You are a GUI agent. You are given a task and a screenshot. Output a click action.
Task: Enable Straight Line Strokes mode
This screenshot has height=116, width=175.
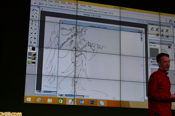43,4
